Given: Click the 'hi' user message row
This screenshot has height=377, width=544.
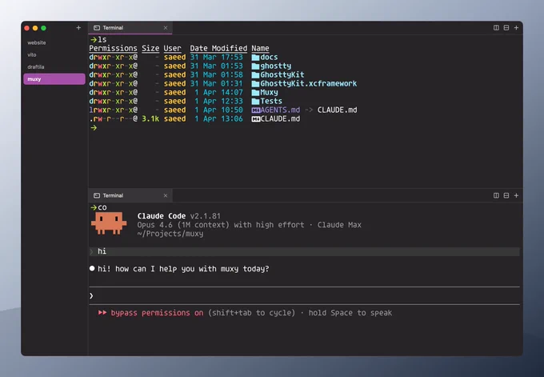Looking at the screenshot, I should click(304, 251).
